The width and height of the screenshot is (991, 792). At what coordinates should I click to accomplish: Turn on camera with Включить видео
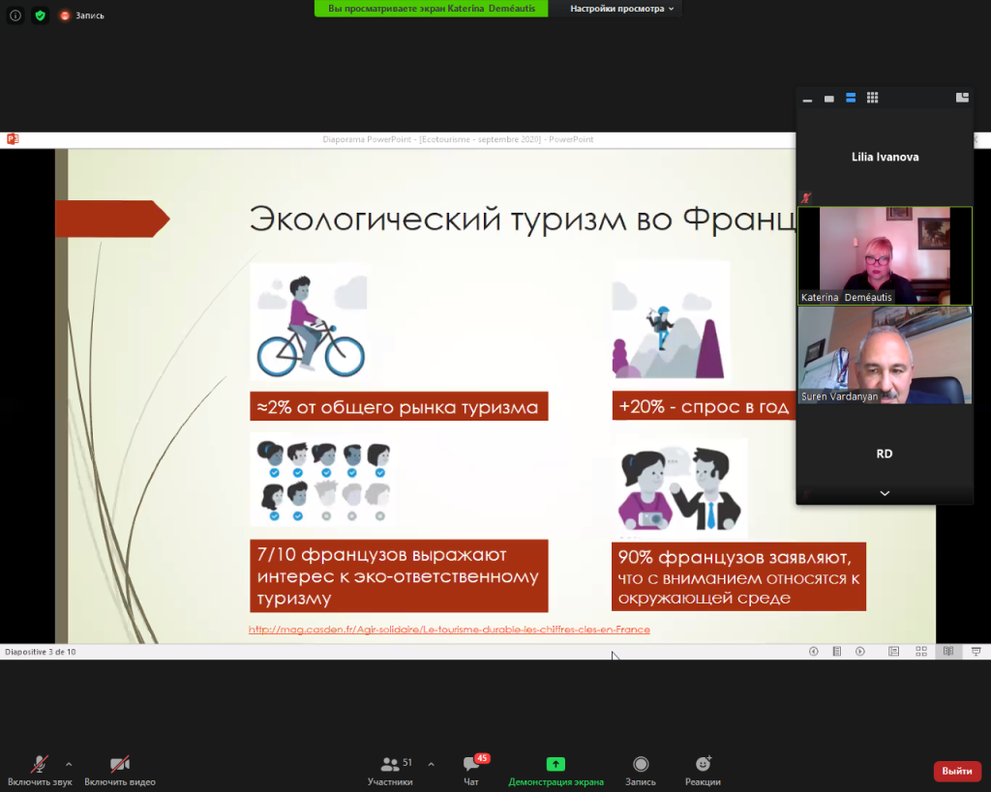[x=120, y=770]
